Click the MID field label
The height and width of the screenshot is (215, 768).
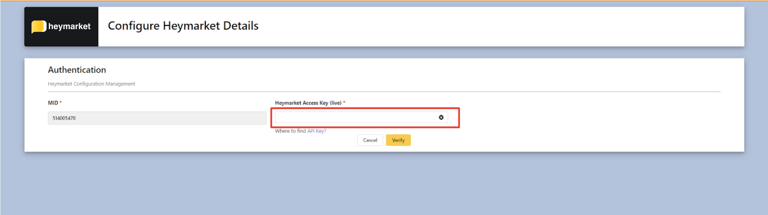53,103
